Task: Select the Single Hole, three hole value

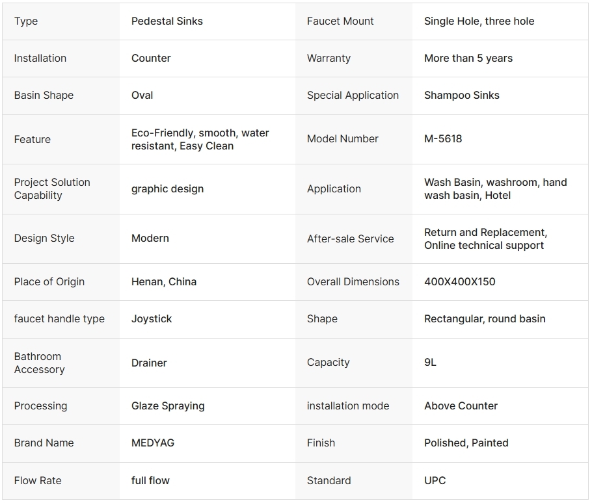Action: [x=479, y=21]
